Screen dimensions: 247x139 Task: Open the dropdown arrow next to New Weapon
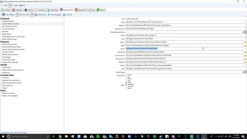[x=17, y=15]
